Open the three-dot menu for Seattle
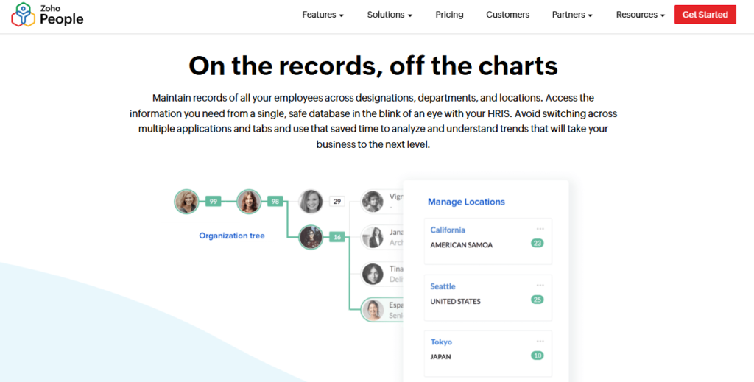Screen dimensions: 754x382 pos(540,286)
